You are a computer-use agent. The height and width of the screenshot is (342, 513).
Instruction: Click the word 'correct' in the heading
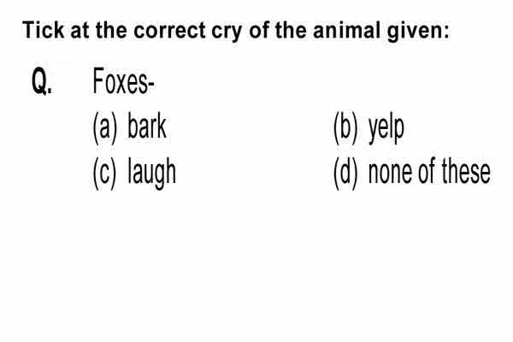coord(169,31)
